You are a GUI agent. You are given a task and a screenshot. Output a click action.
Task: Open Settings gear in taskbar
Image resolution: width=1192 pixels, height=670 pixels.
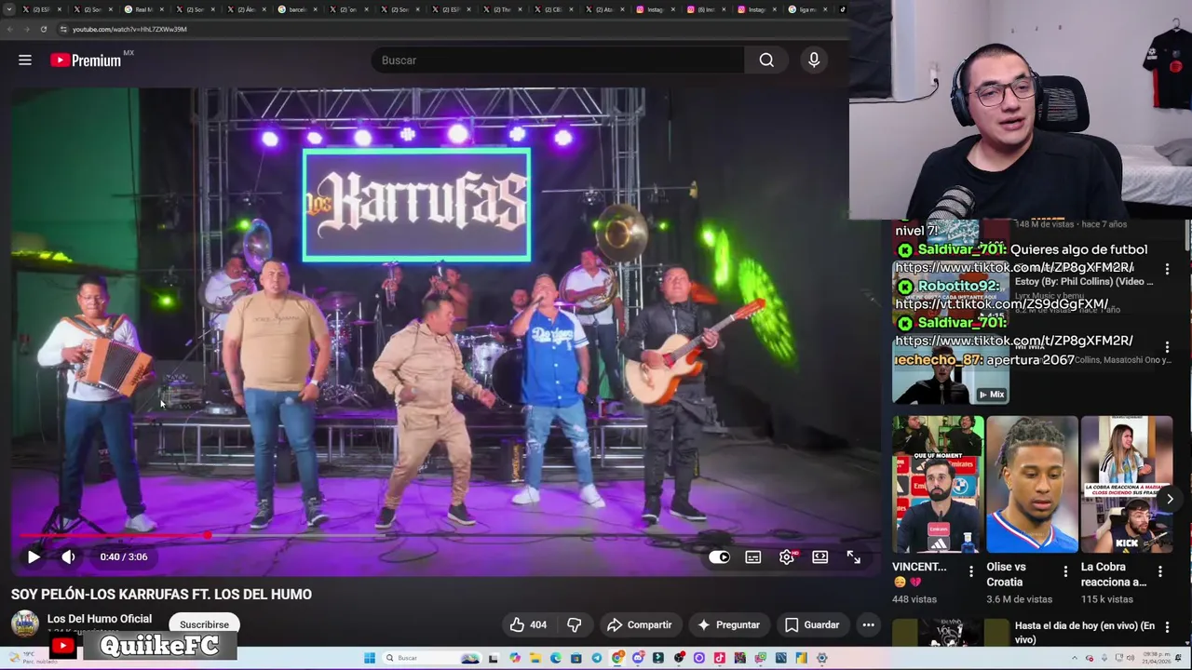pos(821,658)
